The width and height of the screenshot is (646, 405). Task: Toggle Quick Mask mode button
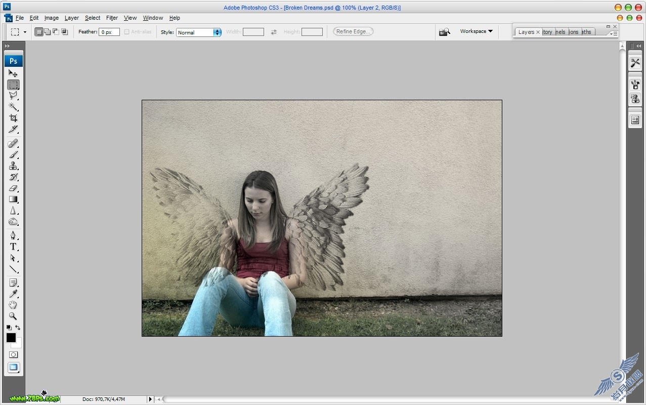tap(13, 355)
